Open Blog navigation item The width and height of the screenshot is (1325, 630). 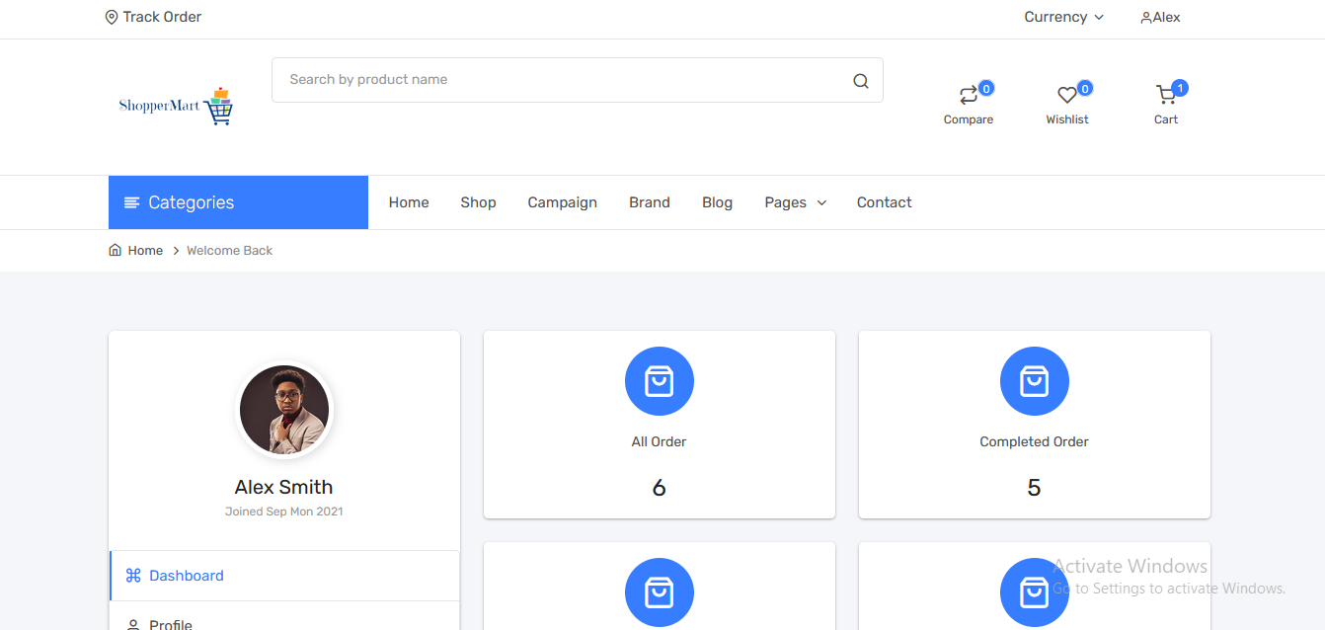click(x=718, y=202)
